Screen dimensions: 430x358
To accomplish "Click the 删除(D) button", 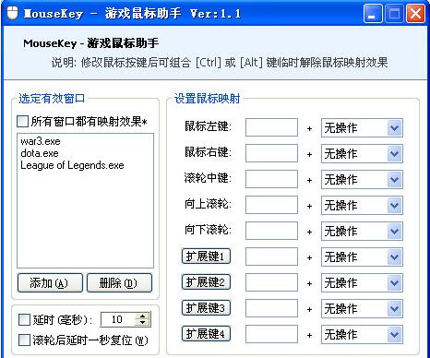I will pyautogui.click(x=119, y=282).
